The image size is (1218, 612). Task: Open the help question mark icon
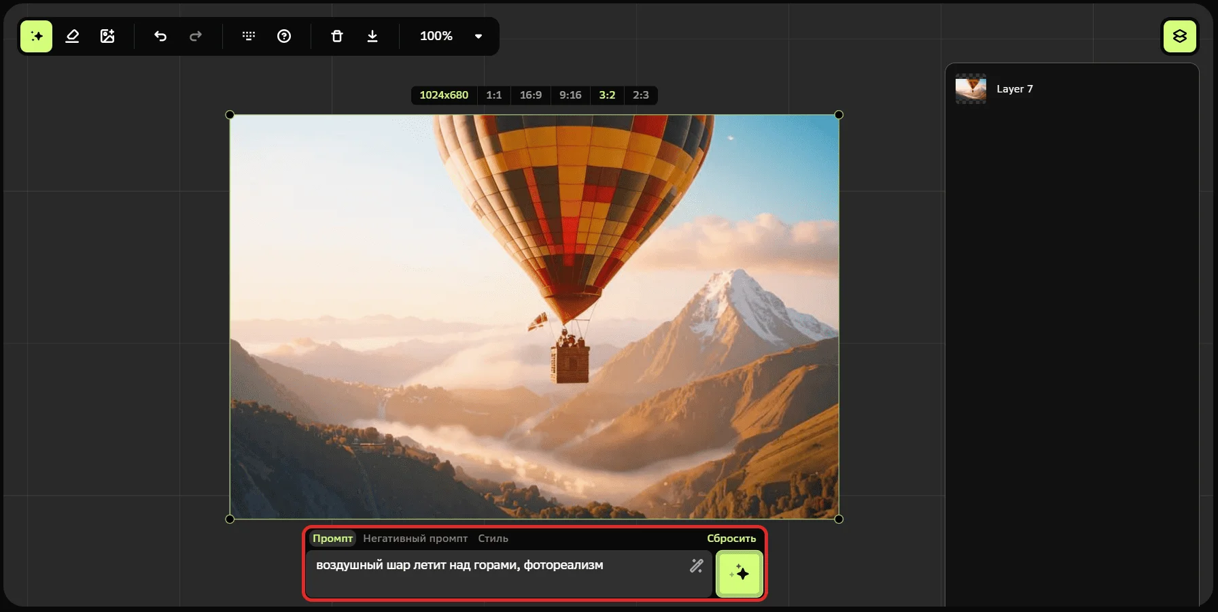(x=284, y=36)
